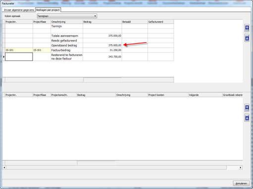Click the upper grid move-down arrow icon

247,38
